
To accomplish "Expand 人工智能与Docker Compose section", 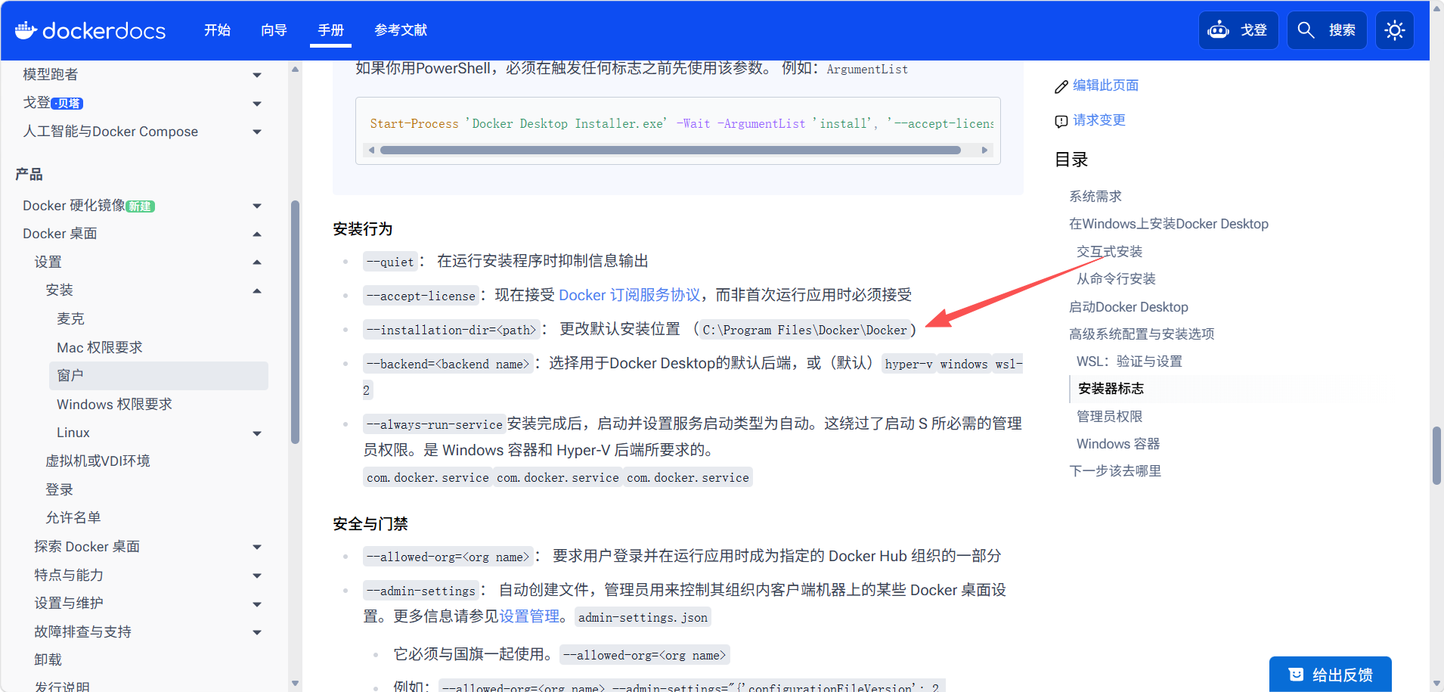I will point(257,132).
